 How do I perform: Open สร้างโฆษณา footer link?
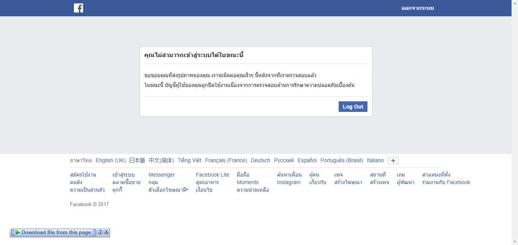(x=348, y=182)
